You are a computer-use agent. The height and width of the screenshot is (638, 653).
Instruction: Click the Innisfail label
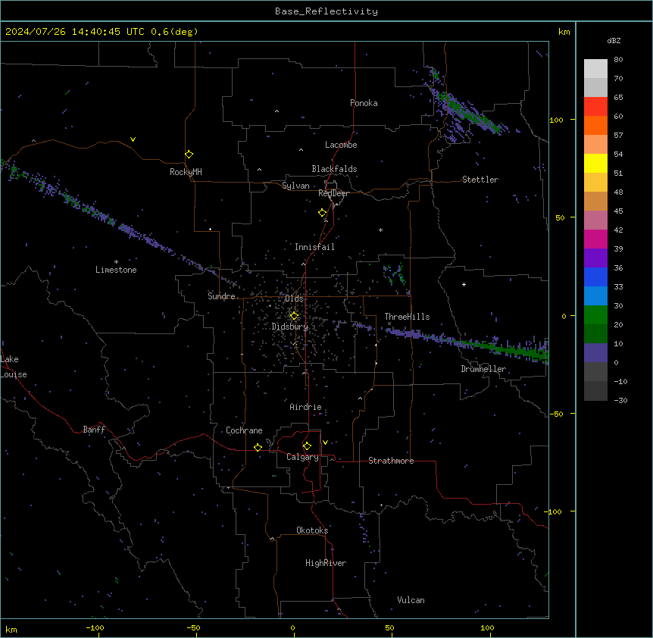coord(314,247)
